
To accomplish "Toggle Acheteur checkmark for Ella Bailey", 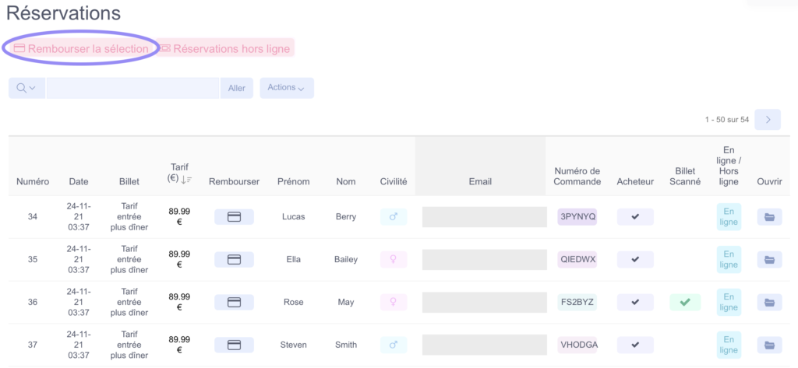I will pos(635,260).
